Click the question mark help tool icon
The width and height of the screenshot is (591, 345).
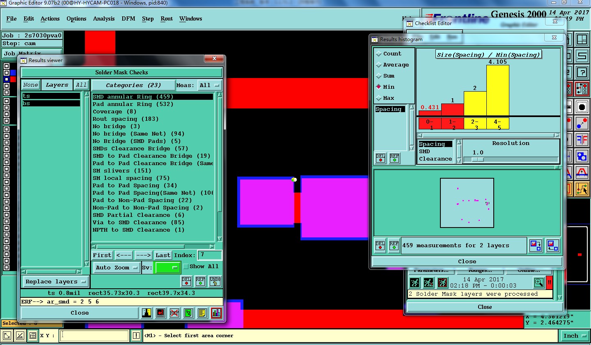582,73
